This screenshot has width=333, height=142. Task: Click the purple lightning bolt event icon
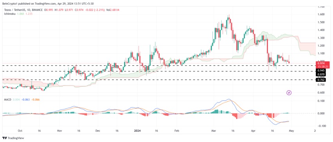coord(289,93)
